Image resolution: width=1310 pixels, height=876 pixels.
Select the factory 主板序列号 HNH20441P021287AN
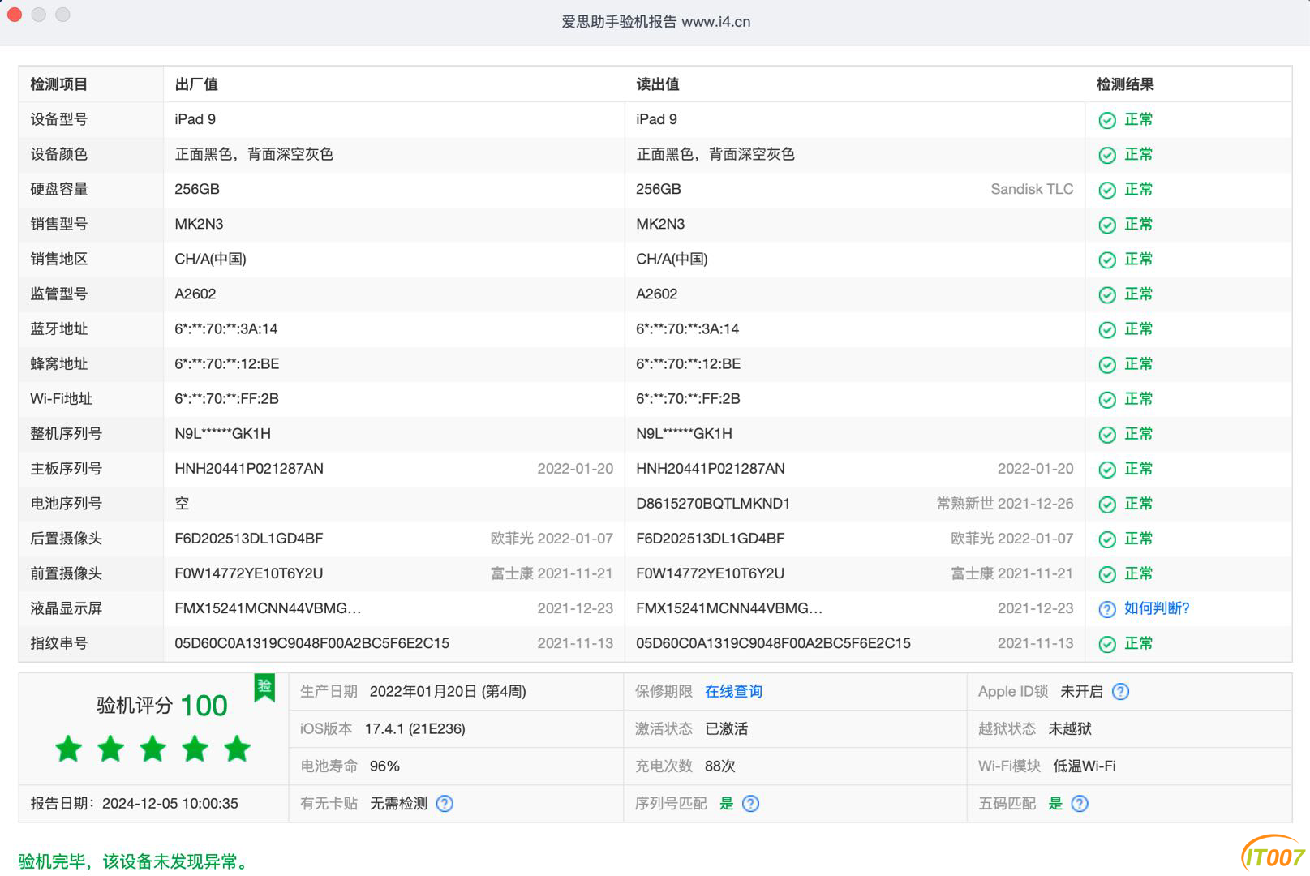249,469
